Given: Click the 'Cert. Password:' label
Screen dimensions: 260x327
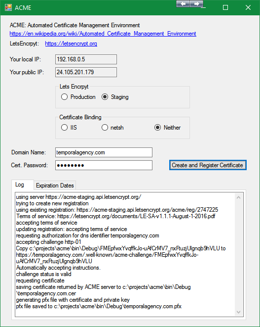Looking at the screenshot, I should coord(29,165).
